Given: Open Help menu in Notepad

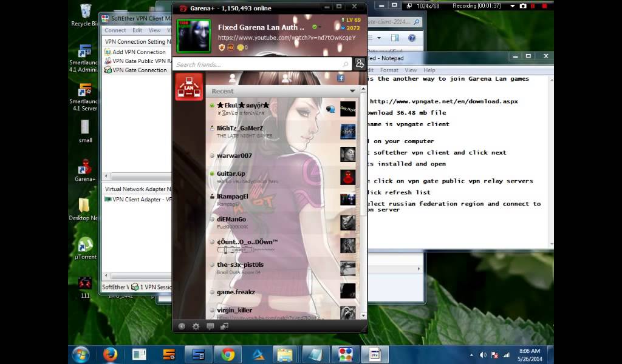Looking at the screenshot, I should coord(429,70).
